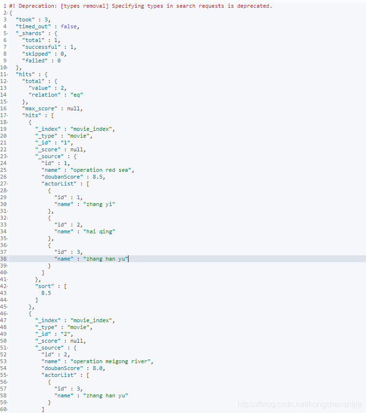Fold "actorList" array at line 55
The width and height of the screenshot is (366, 413).
(x=7, y=375)
